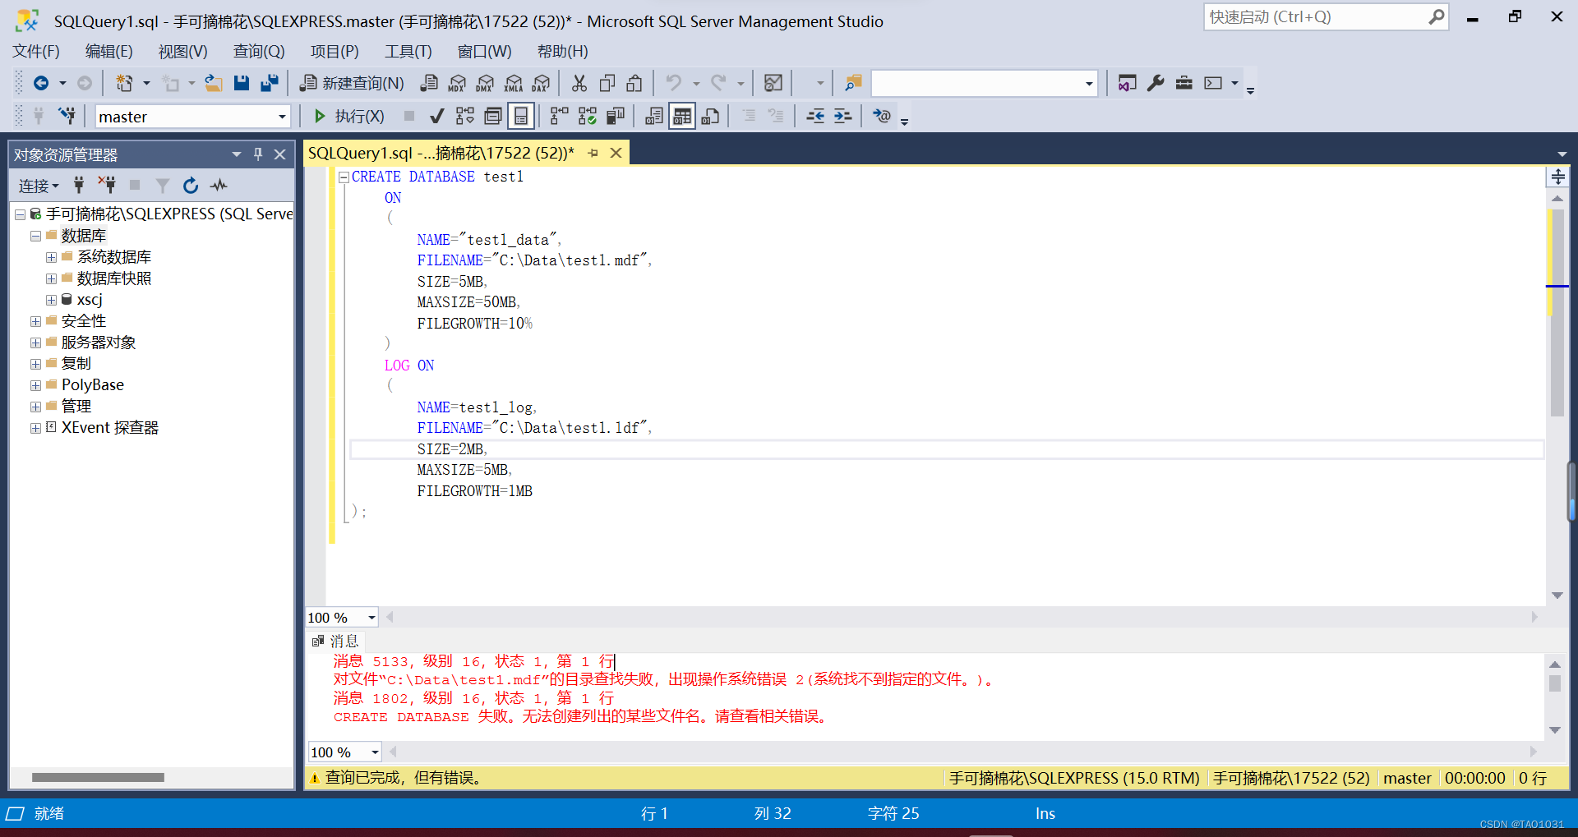Toggle Include Client Statistics

tap(616, 117)
